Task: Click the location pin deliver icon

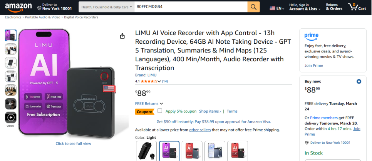Action: [40, 7]
